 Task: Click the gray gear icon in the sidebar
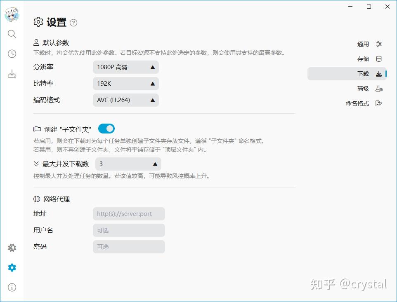[x=12, y=248]
